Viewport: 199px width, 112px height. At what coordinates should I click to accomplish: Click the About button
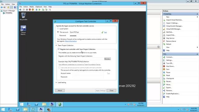[x=60, y=91]
